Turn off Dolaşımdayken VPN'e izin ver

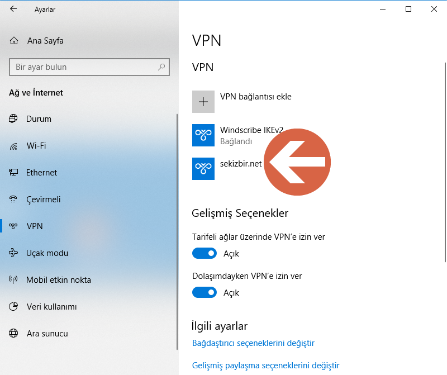tap(205, 292)
